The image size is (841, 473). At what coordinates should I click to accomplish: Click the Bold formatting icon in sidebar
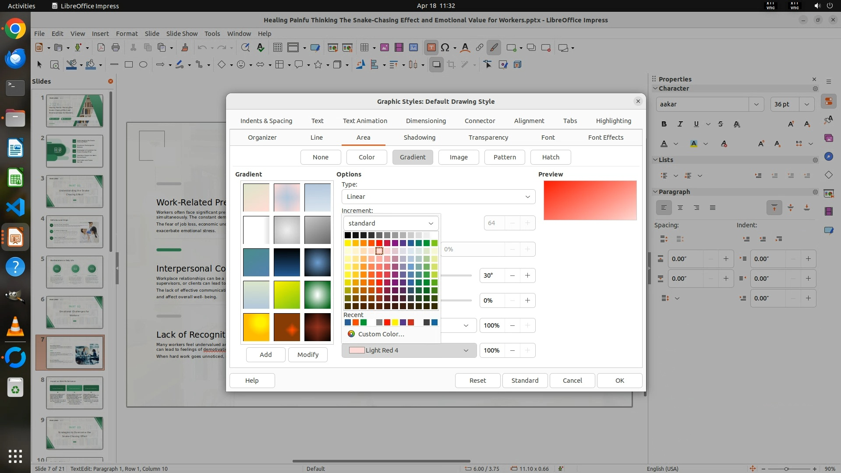[664, 124]
